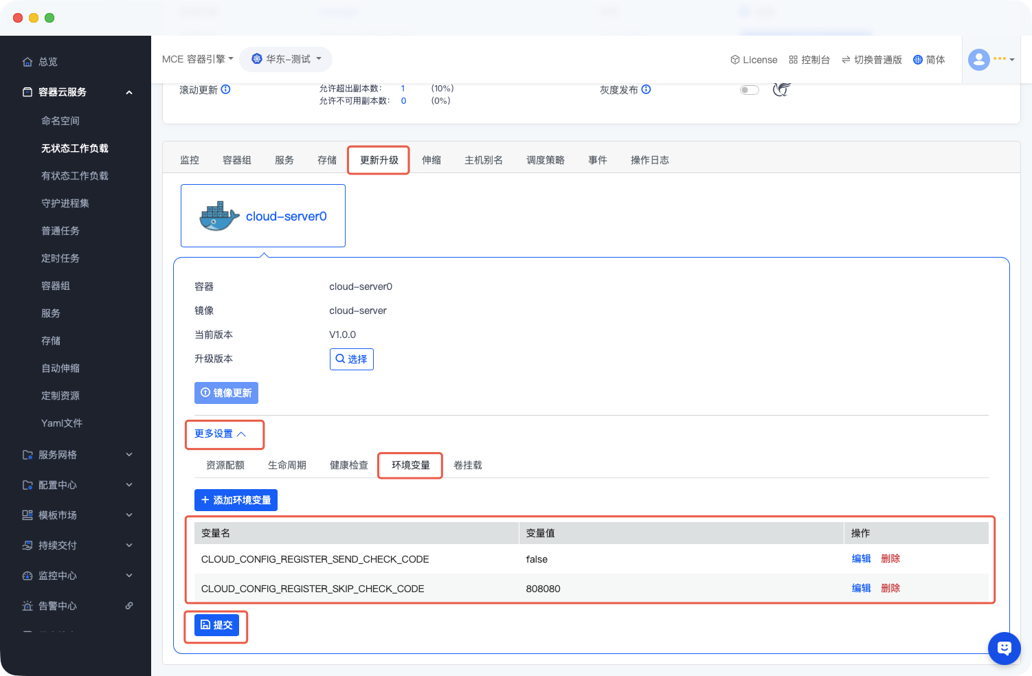
Task: Expand the 服务网格 sidebar menu
Action: click(129, 455)
